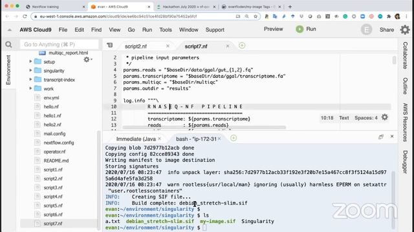Click the editor vertical scrollbar
This screenshot has width=414, height=232.
(394, 60)
